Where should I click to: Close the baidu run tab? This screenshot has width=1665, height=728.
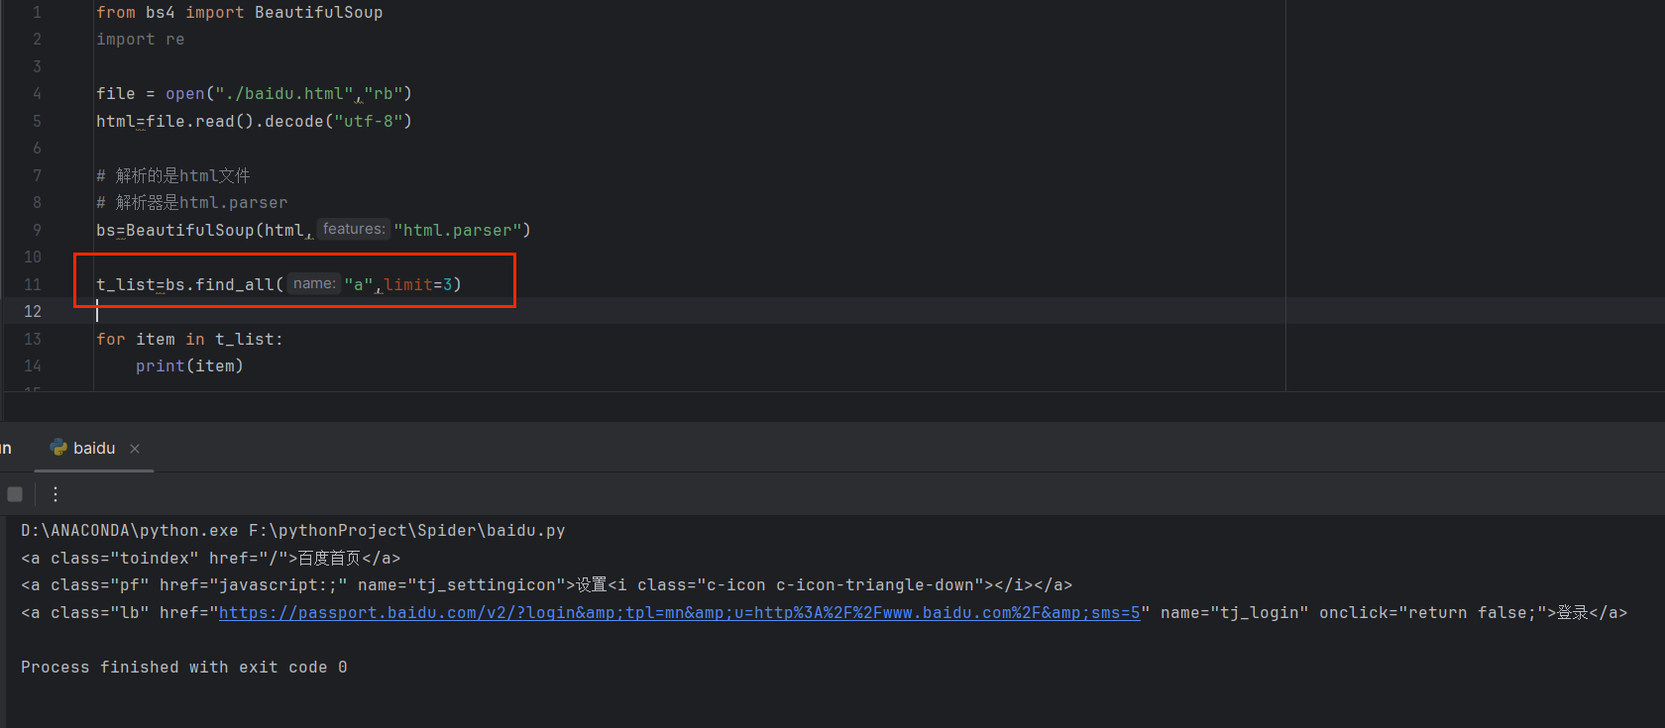pos(135,449)
